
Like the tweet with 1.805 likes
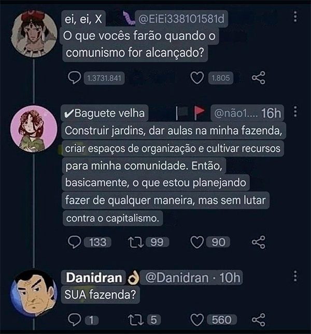tap(197, 78)
